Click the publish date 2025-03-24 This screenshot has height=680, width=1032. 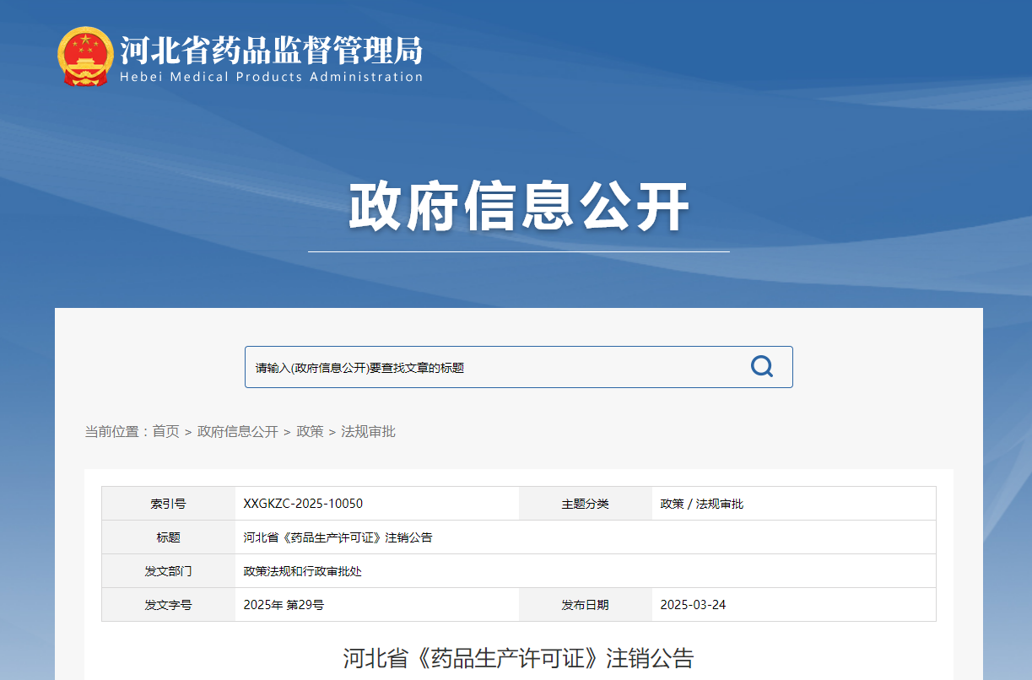click(x=693, y=605)
